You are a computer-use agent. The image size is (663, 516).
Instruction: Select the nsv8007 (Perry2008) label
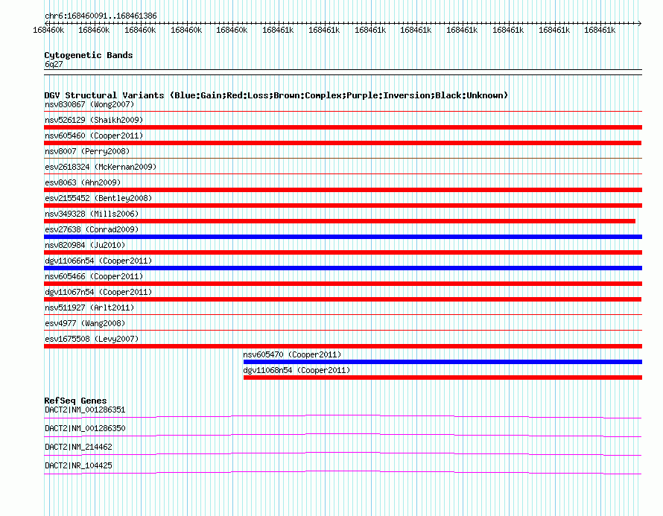pos(87,151)
